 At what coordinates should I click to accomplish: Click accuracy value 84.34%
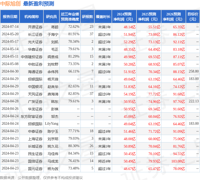(74, 153)
